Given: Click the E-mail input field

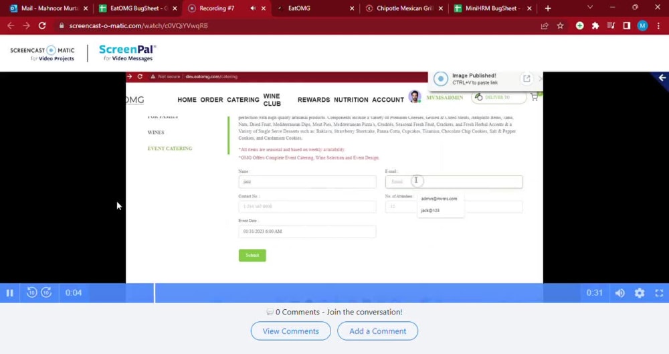Looking at the screenshot, I should click(x=454, y=181).
